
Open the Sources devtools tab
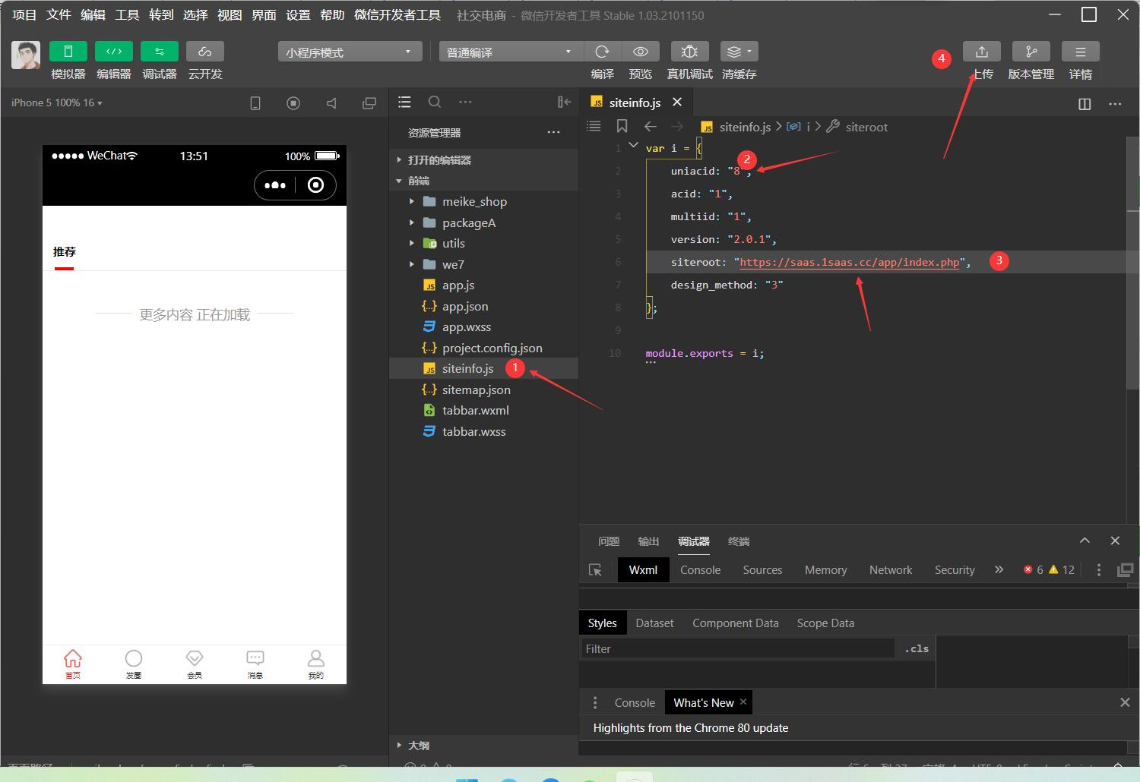(762, 570)
